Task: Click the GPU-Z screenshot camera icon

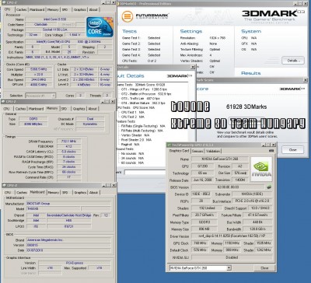Action: (x=271, y=151)
